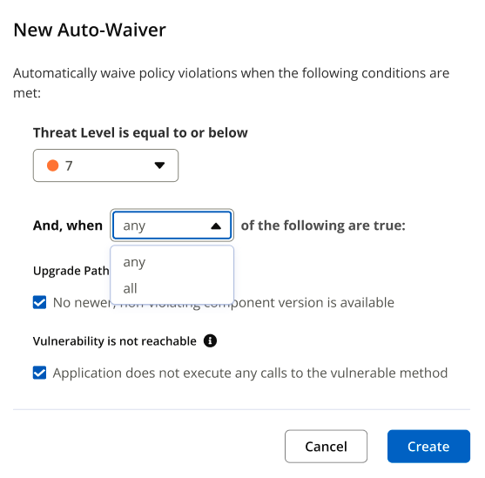Click the 'Upgrade Path' section heading
Screen dimensions: 485x478
tap(71, 271)
